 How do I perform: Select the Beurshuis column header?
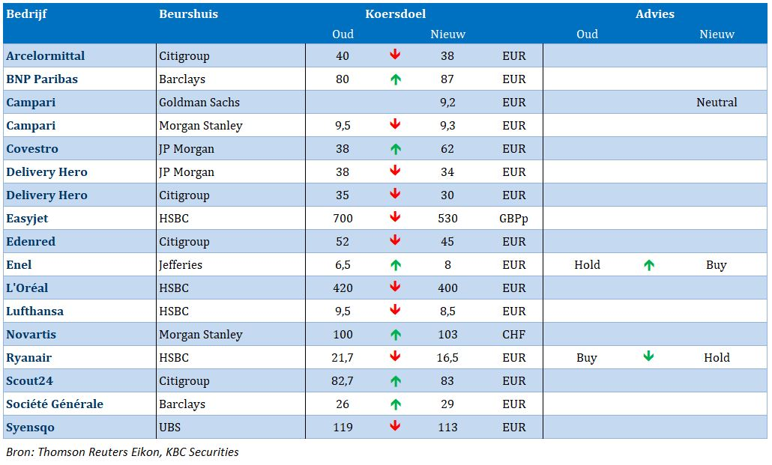188,13
